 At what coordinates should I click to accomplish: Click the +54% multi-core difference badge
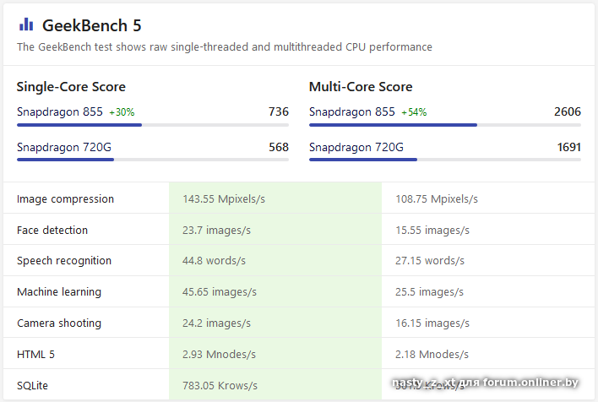pos(414,112)
